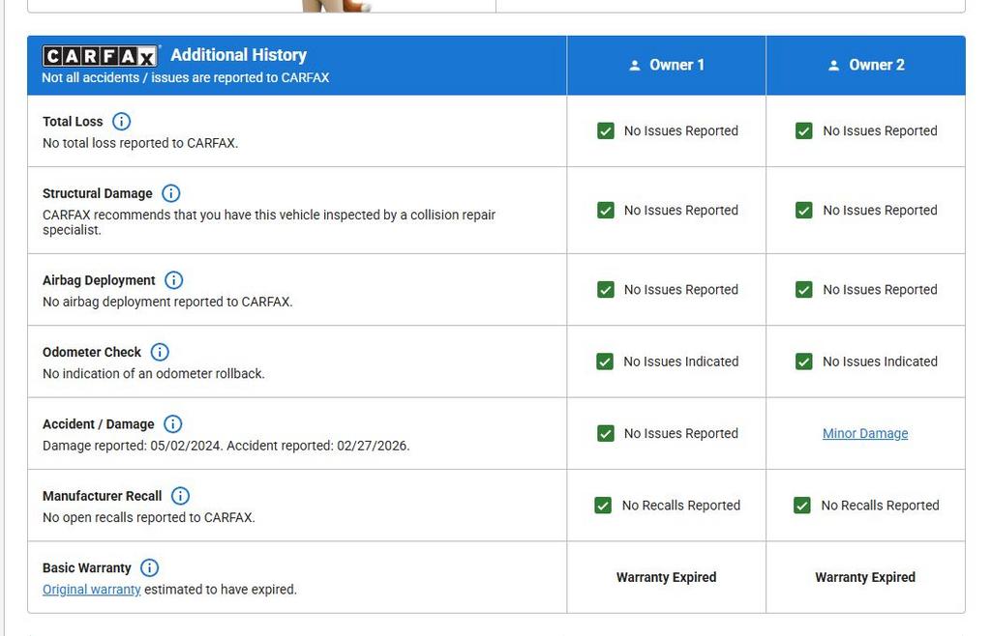Show Accident / Damage info tooltip

click(x=172, y=424)
